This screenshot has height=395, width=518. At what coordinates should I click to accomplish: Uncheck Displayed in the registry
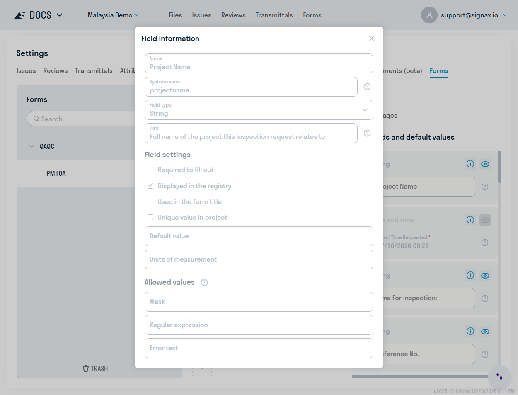click(150, 186)
